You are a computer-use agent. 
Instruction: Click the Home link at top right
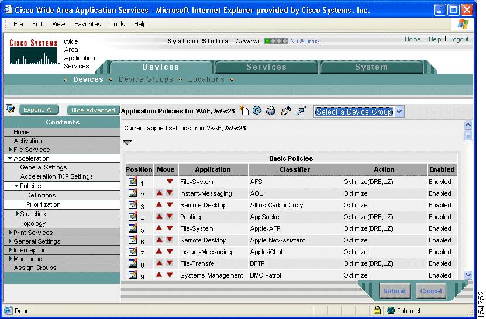pyautogui.click(x=412, y=39)
